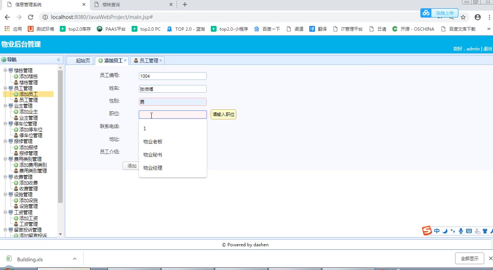
Task: Choose option 1 in position dropdown
Action: [x=173, y=128]
